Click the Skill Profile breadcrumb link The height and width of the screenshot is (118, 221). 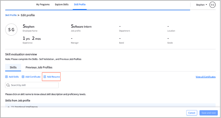[11, 15]
